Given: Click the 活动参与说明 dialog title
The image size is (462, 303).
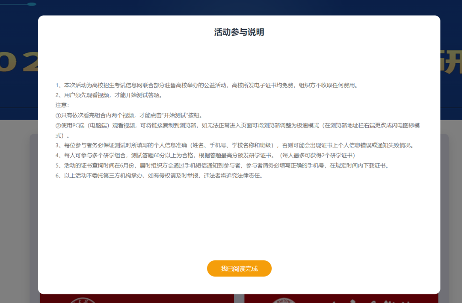Looking at the screenshot, I should 239,31.
